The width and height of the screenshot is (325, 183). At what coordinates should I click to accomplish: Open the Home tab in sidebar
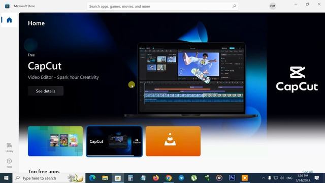[9, 20]
